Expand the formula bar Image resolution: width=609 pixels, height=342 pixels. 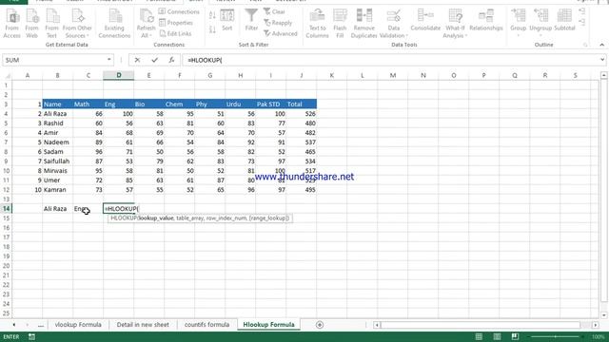point(602,60)
